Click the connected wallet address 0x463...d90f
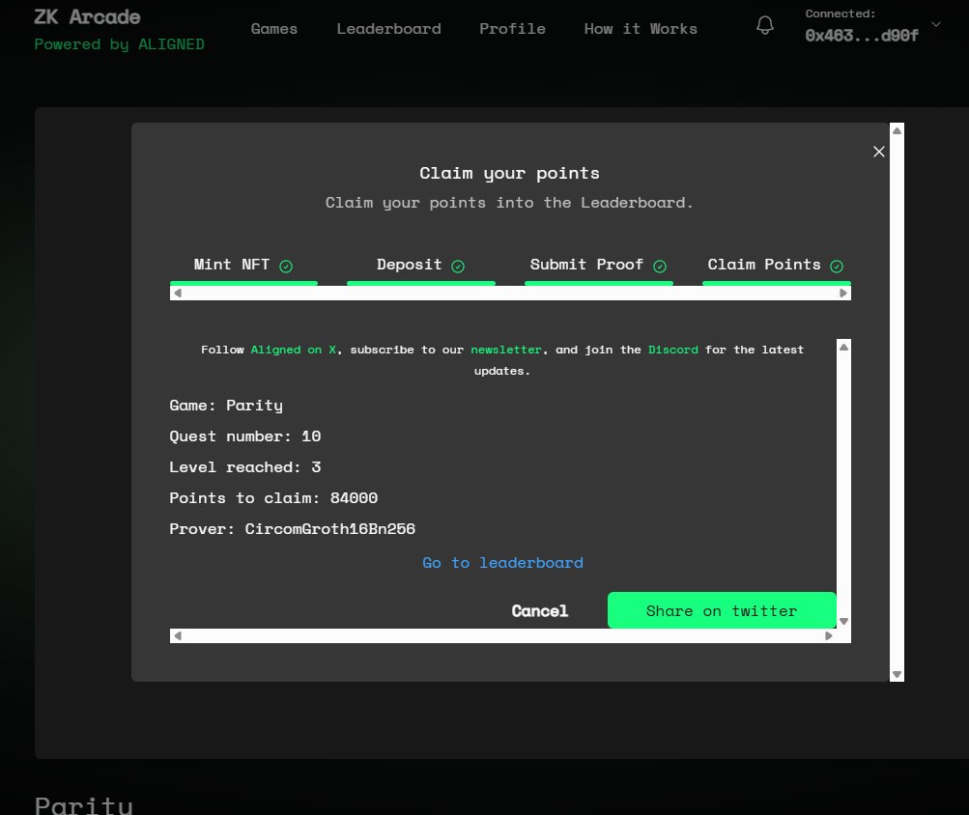969x815 pixels. [862, 36]
